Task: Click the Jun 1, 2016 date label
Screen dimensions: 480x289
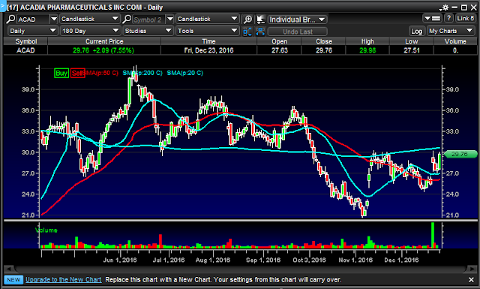Action: [120, 260]
